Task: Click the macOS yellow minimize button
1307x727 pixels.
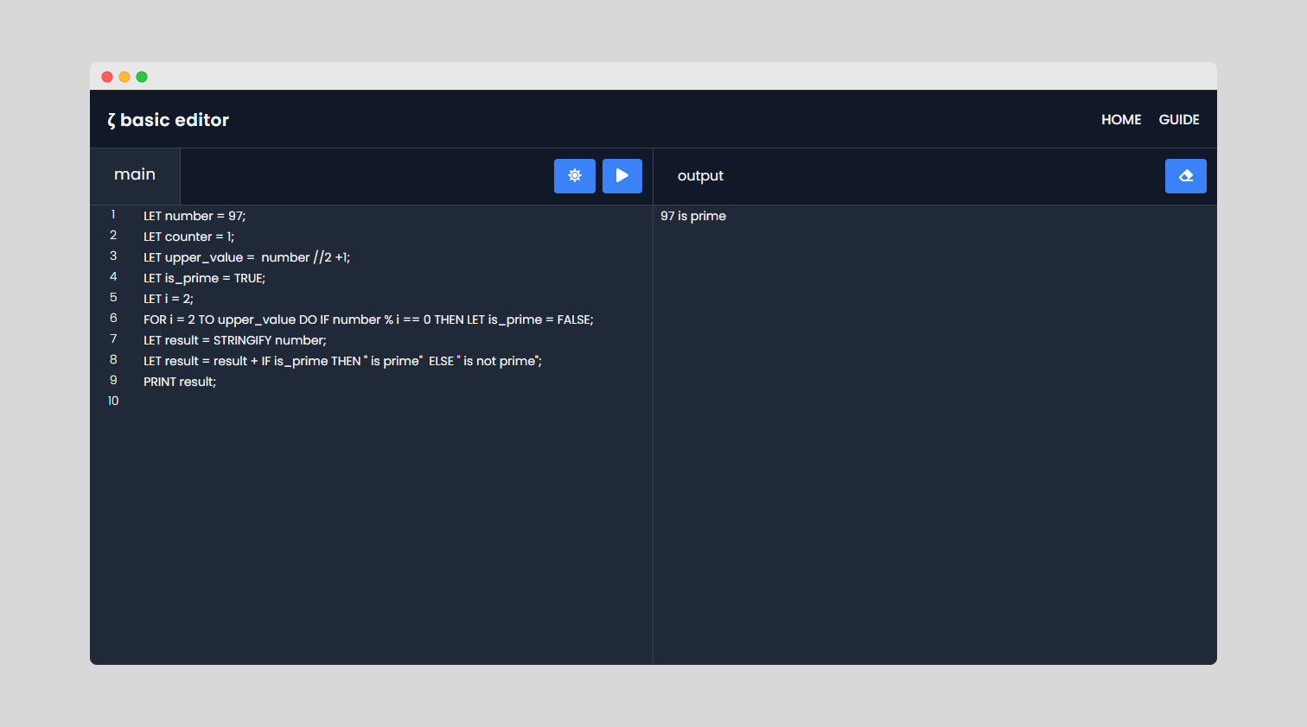Action: 124,77
